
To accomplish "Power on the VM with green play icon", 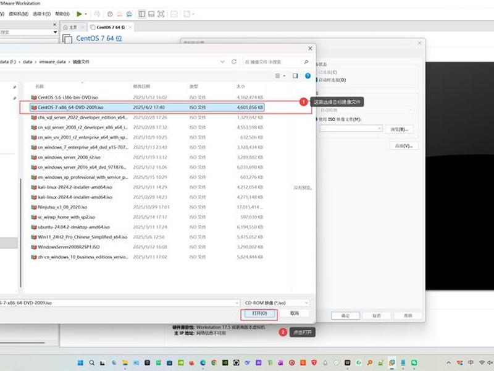I will coord(79,14).
